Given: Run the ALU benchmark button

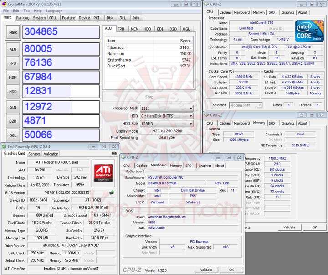Looking at the screenshot, I should tap(13, 49).
